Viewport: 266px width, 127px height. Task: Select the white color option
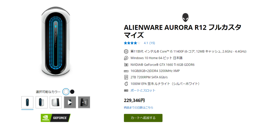[66, 92]
